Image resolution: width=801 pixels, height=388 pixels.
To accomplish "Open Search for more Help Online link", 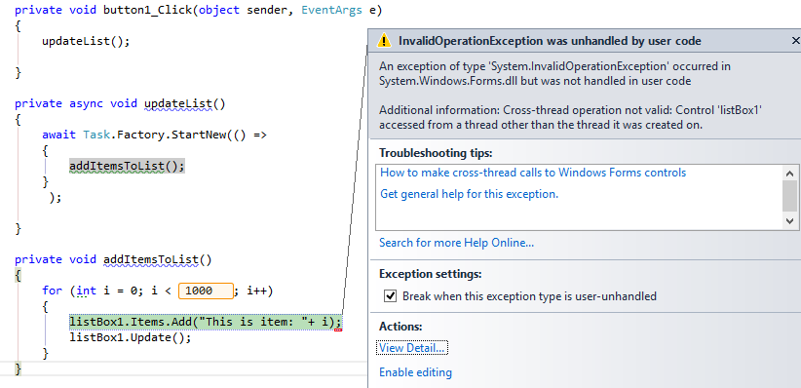I will [x=456, y=243].
